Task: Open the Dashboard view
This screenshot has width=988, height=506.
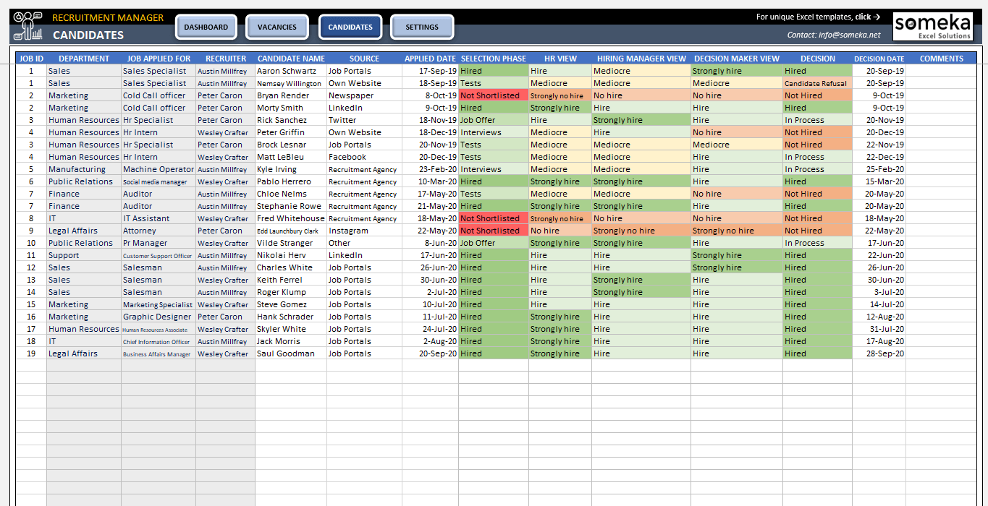Action: [206, 27]
